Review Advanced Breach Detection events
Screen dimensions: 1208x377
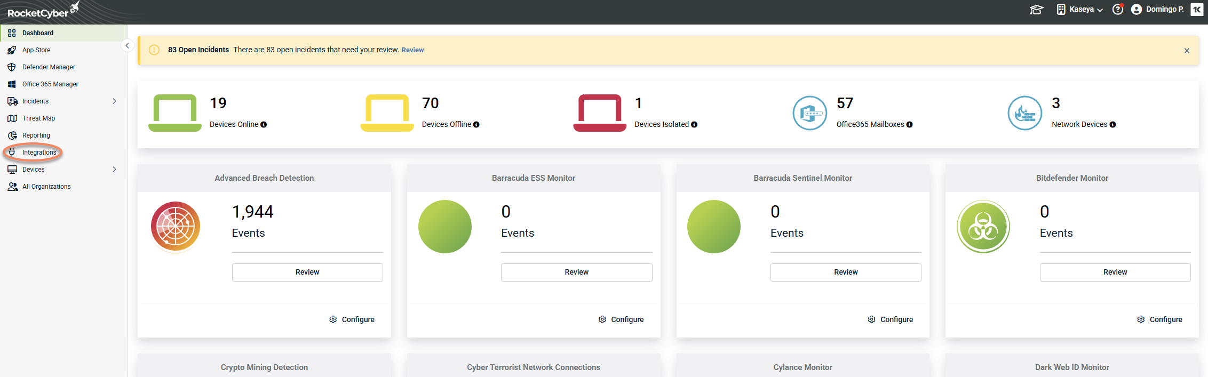[307, 272]
